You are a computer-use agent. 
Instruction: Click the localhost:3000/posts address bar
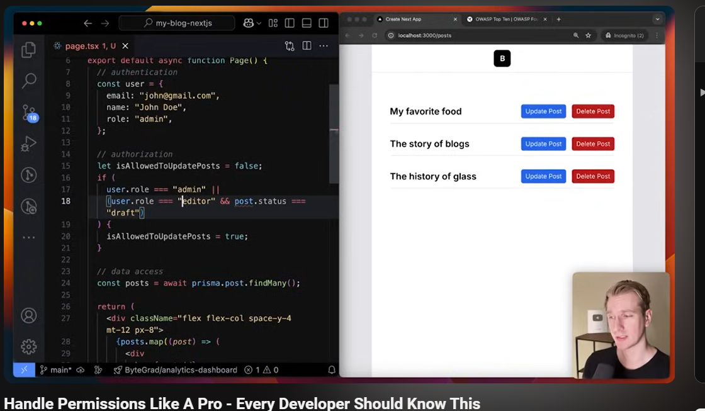point(478,36)
